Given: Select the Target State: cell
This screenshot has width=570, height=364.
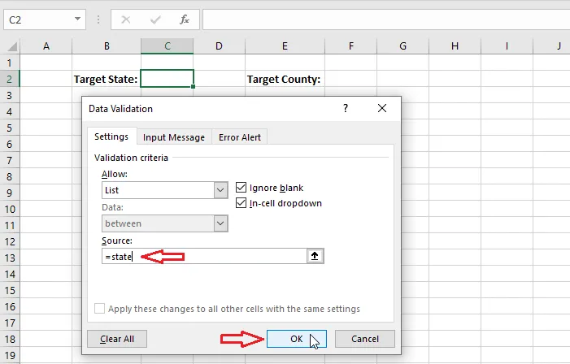Looking at the screenshot, I should click(107, 79).
